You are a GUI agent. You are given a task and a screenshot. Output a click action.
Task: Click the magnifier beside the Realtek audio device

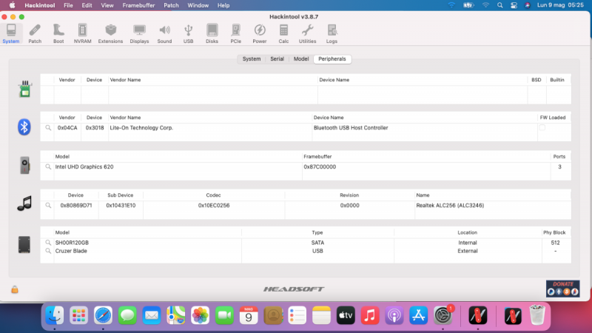[x=48, y=205]
